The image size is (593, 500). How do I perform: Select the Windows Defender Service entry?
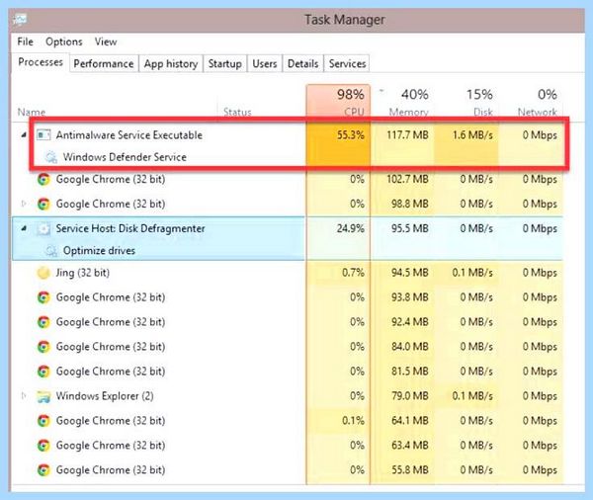[125, 157]
